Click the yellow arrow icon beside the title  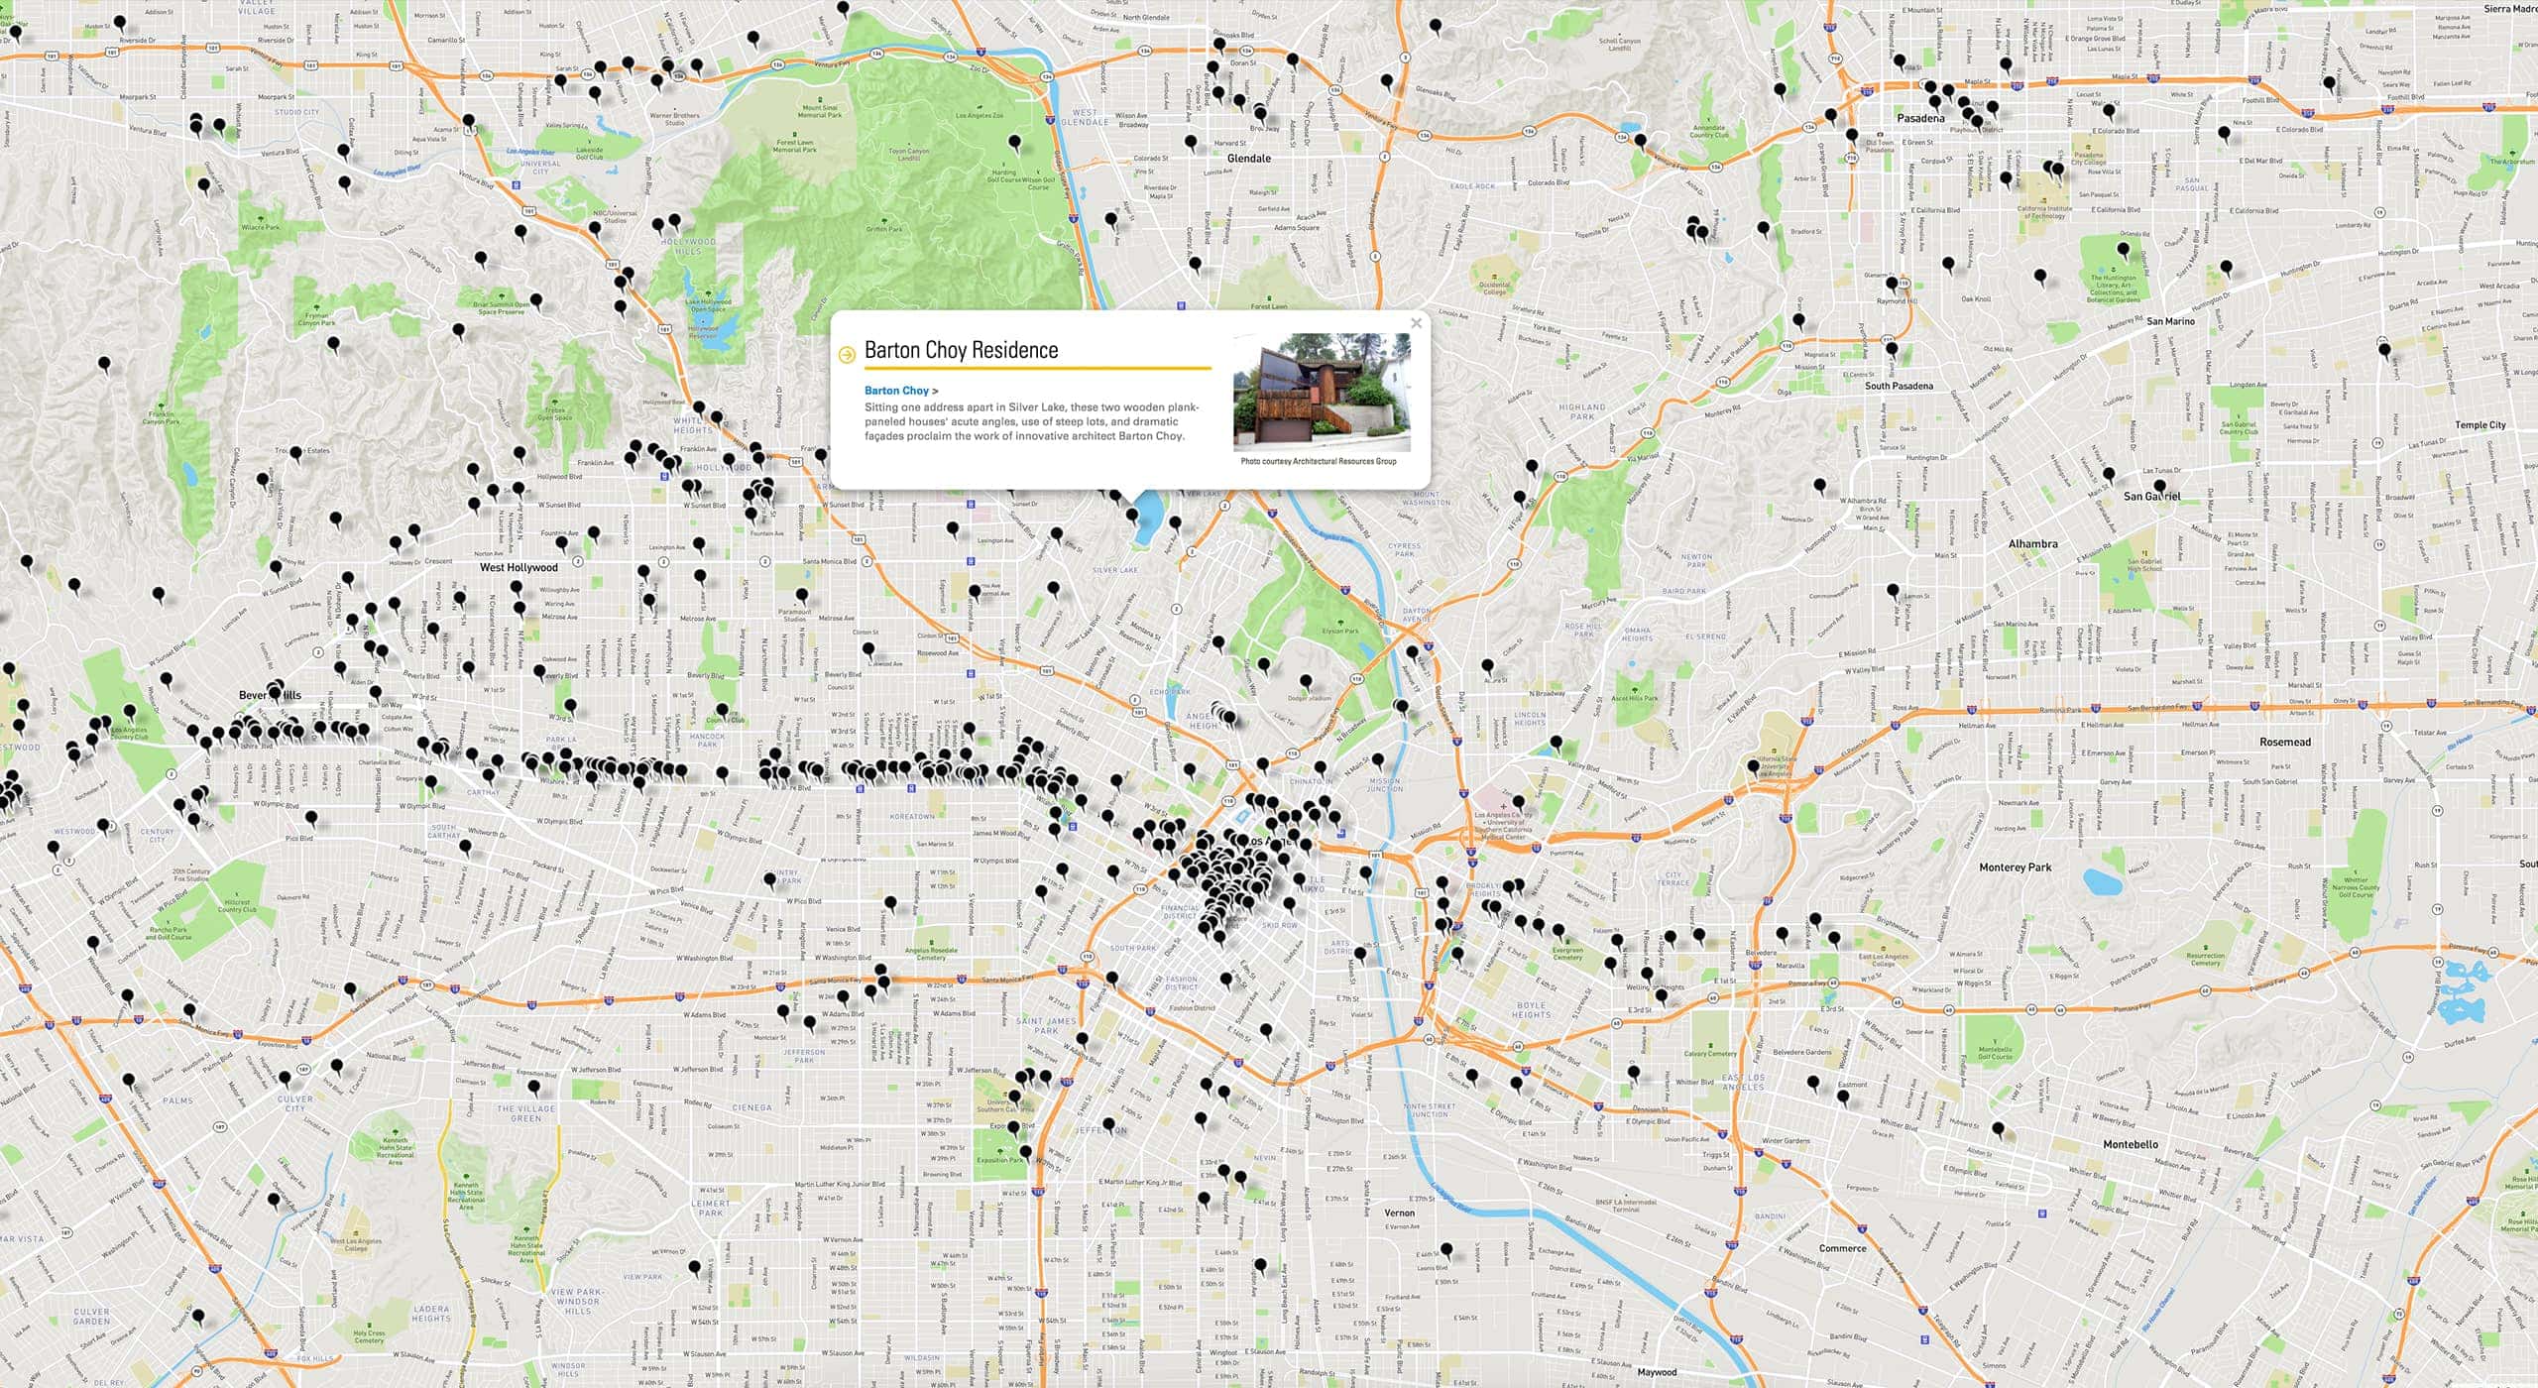[847, 355]
